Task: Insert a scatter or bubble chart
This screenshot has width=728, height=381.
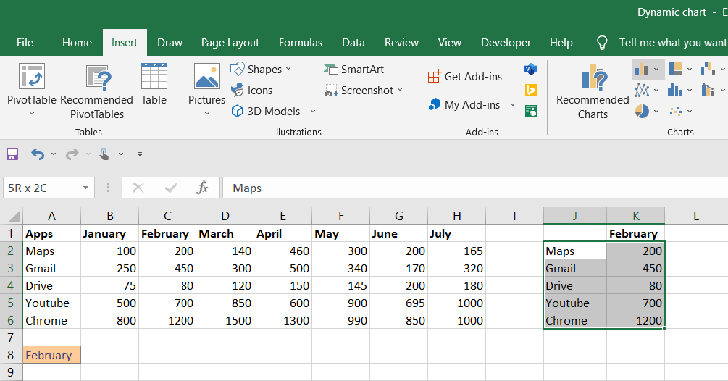Action: pos(675,111)
